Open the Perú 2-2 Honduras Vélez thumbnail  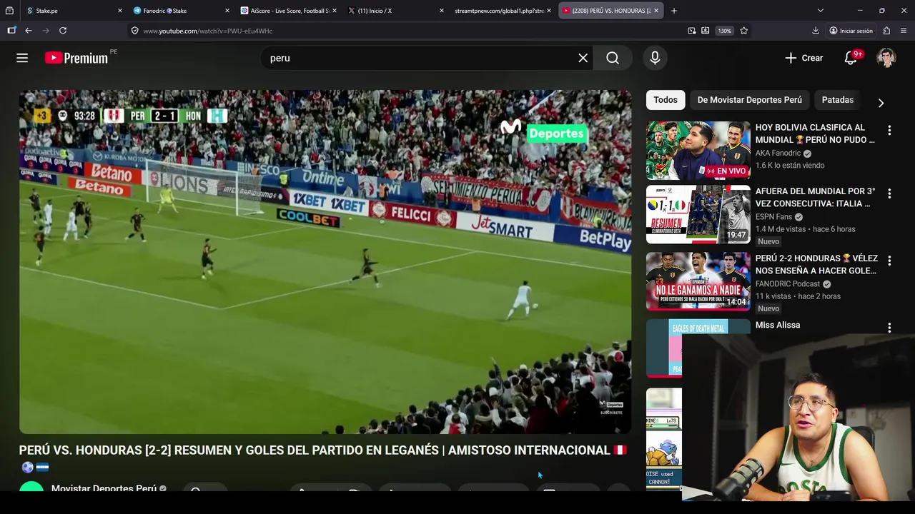tap(698, 281)
